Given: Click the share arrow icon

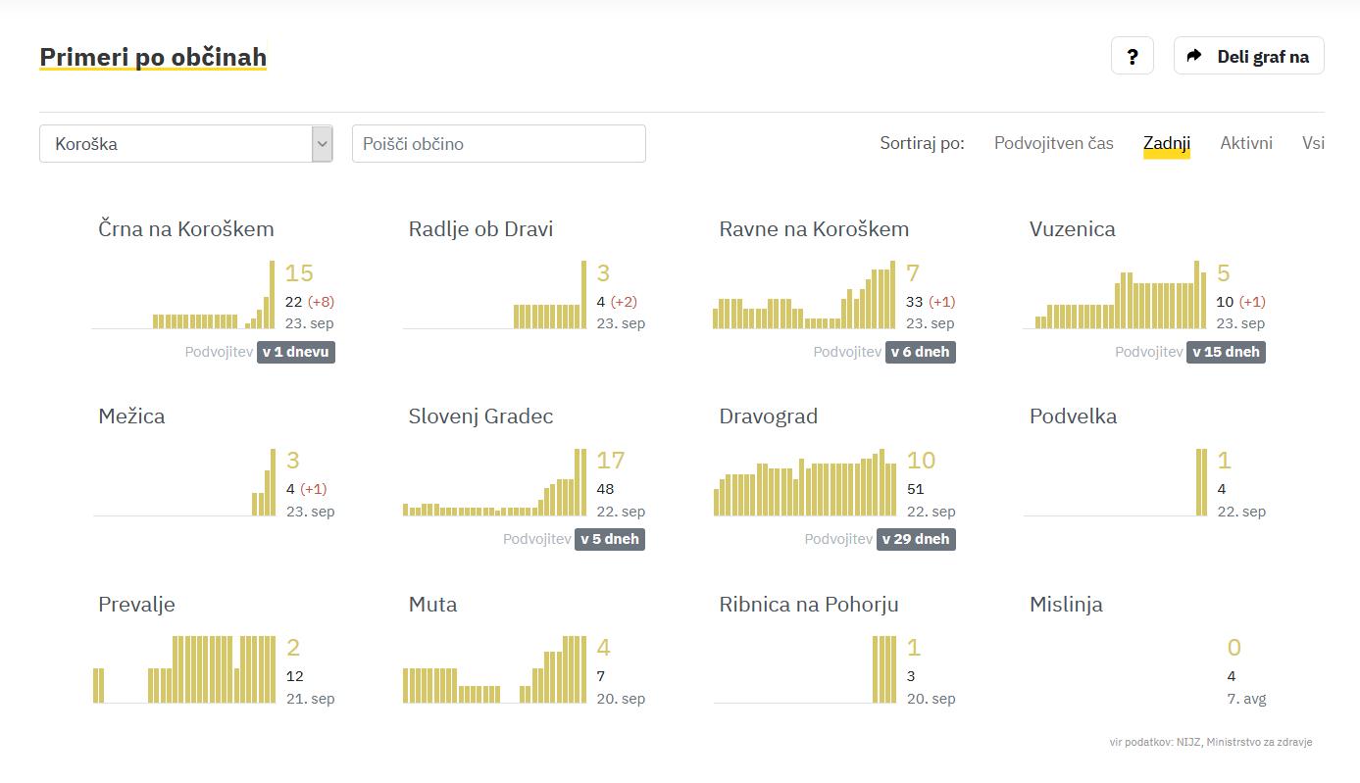Looking at the screenshot, I should click(x=1194, y=56).
